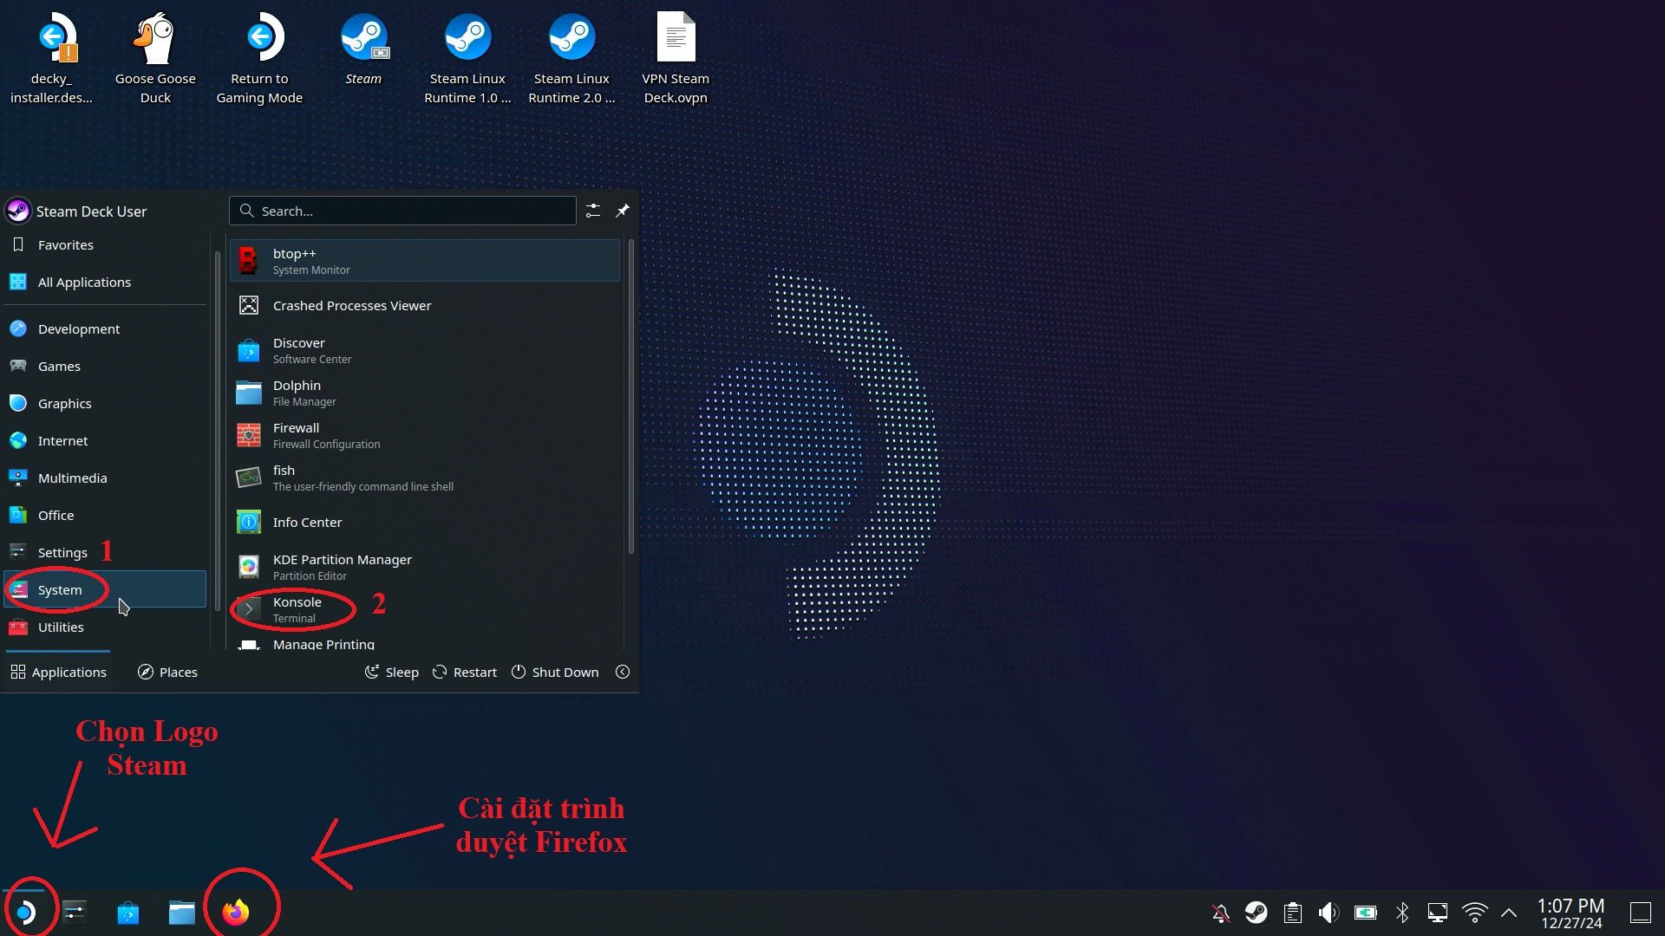Select the Utilities category
The image size is (1665, 936).
click(105, 627)
